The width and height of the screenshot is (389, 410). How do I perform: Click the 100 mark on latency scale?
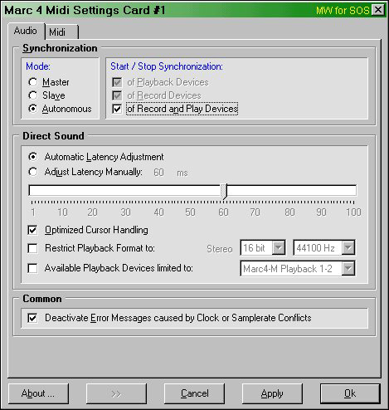[x=353, y=212]
